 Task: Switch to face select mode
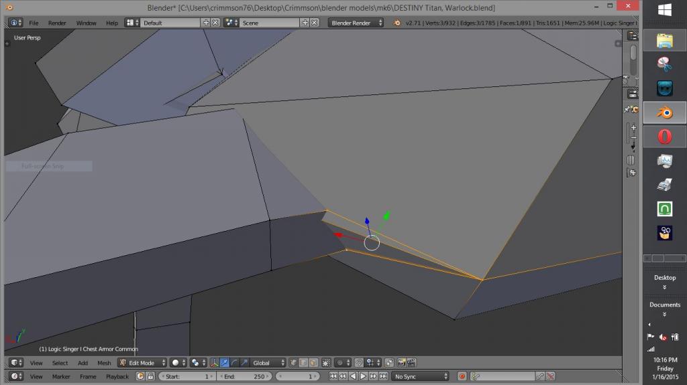(313, 363)
